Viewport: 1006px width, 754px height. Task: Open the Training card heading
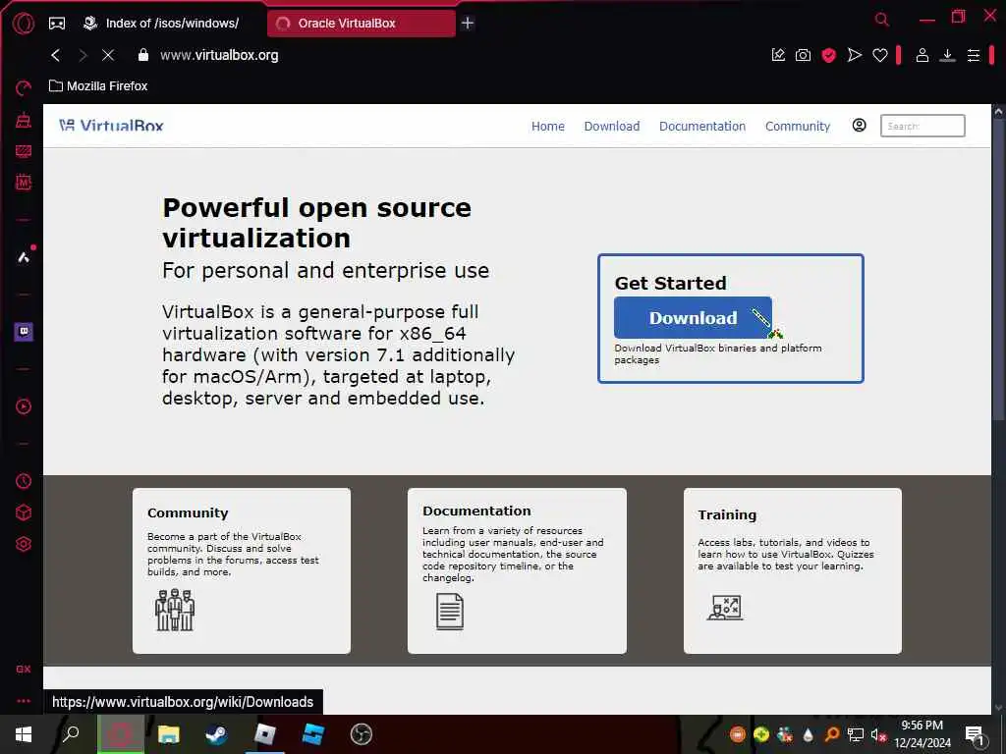point(727,514)
